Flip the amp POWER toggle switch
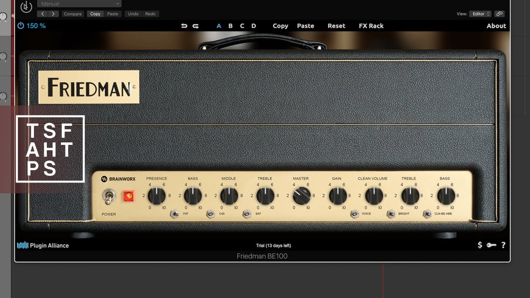 pos(108,197)
